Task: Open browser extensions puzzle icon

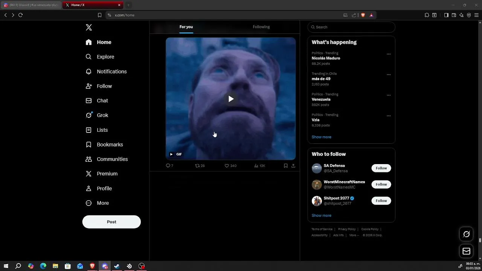Action: point(427,15)
